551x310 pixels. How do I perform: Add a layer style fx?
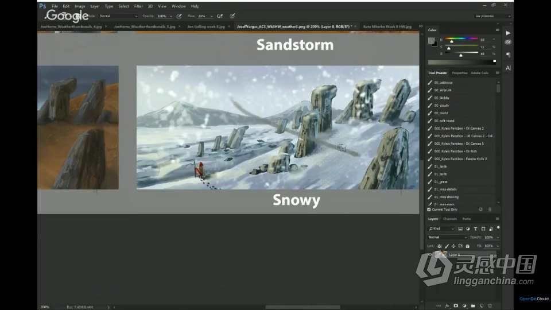[x=447, y=306]
